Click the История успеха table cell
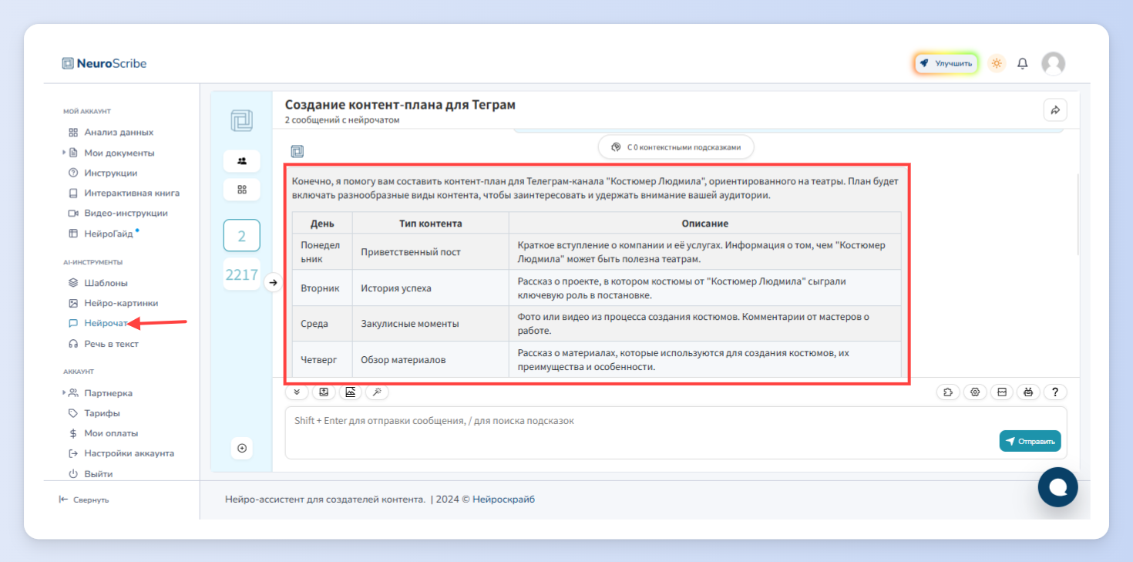1133x562 pixels. pos(431,288)
